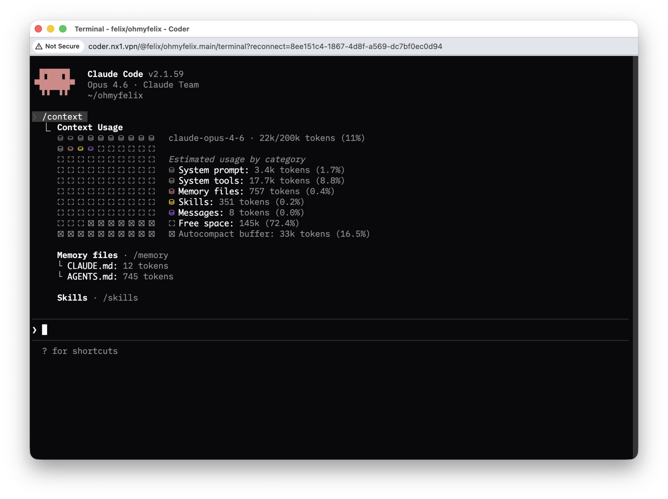Viewport: 668px width, 499px height.
Task: Click the Messages: 8 tokens row
Action: point(236,213)
